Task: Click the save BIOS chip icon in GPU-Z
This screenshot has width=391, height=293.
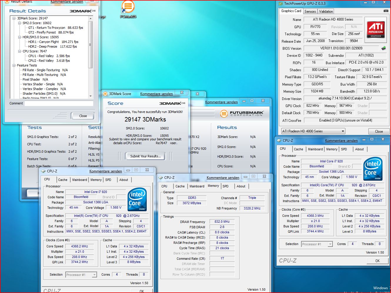Action: 383,48
